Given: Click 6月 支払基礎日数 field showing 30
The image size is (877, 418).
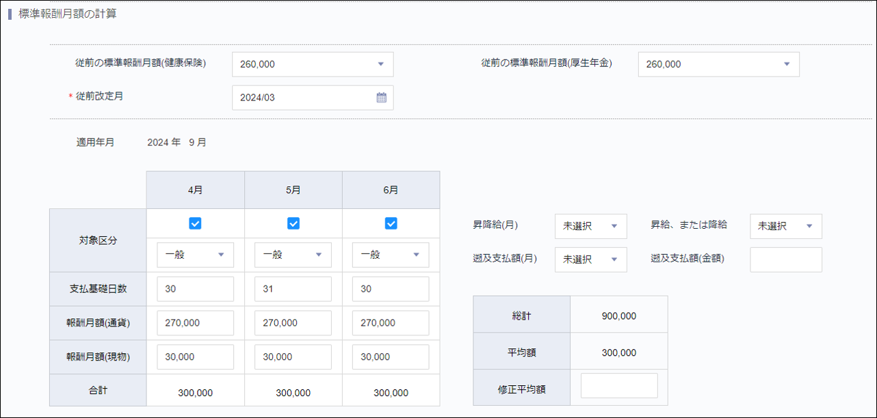Looking at the screenshot, I should 391,289.
